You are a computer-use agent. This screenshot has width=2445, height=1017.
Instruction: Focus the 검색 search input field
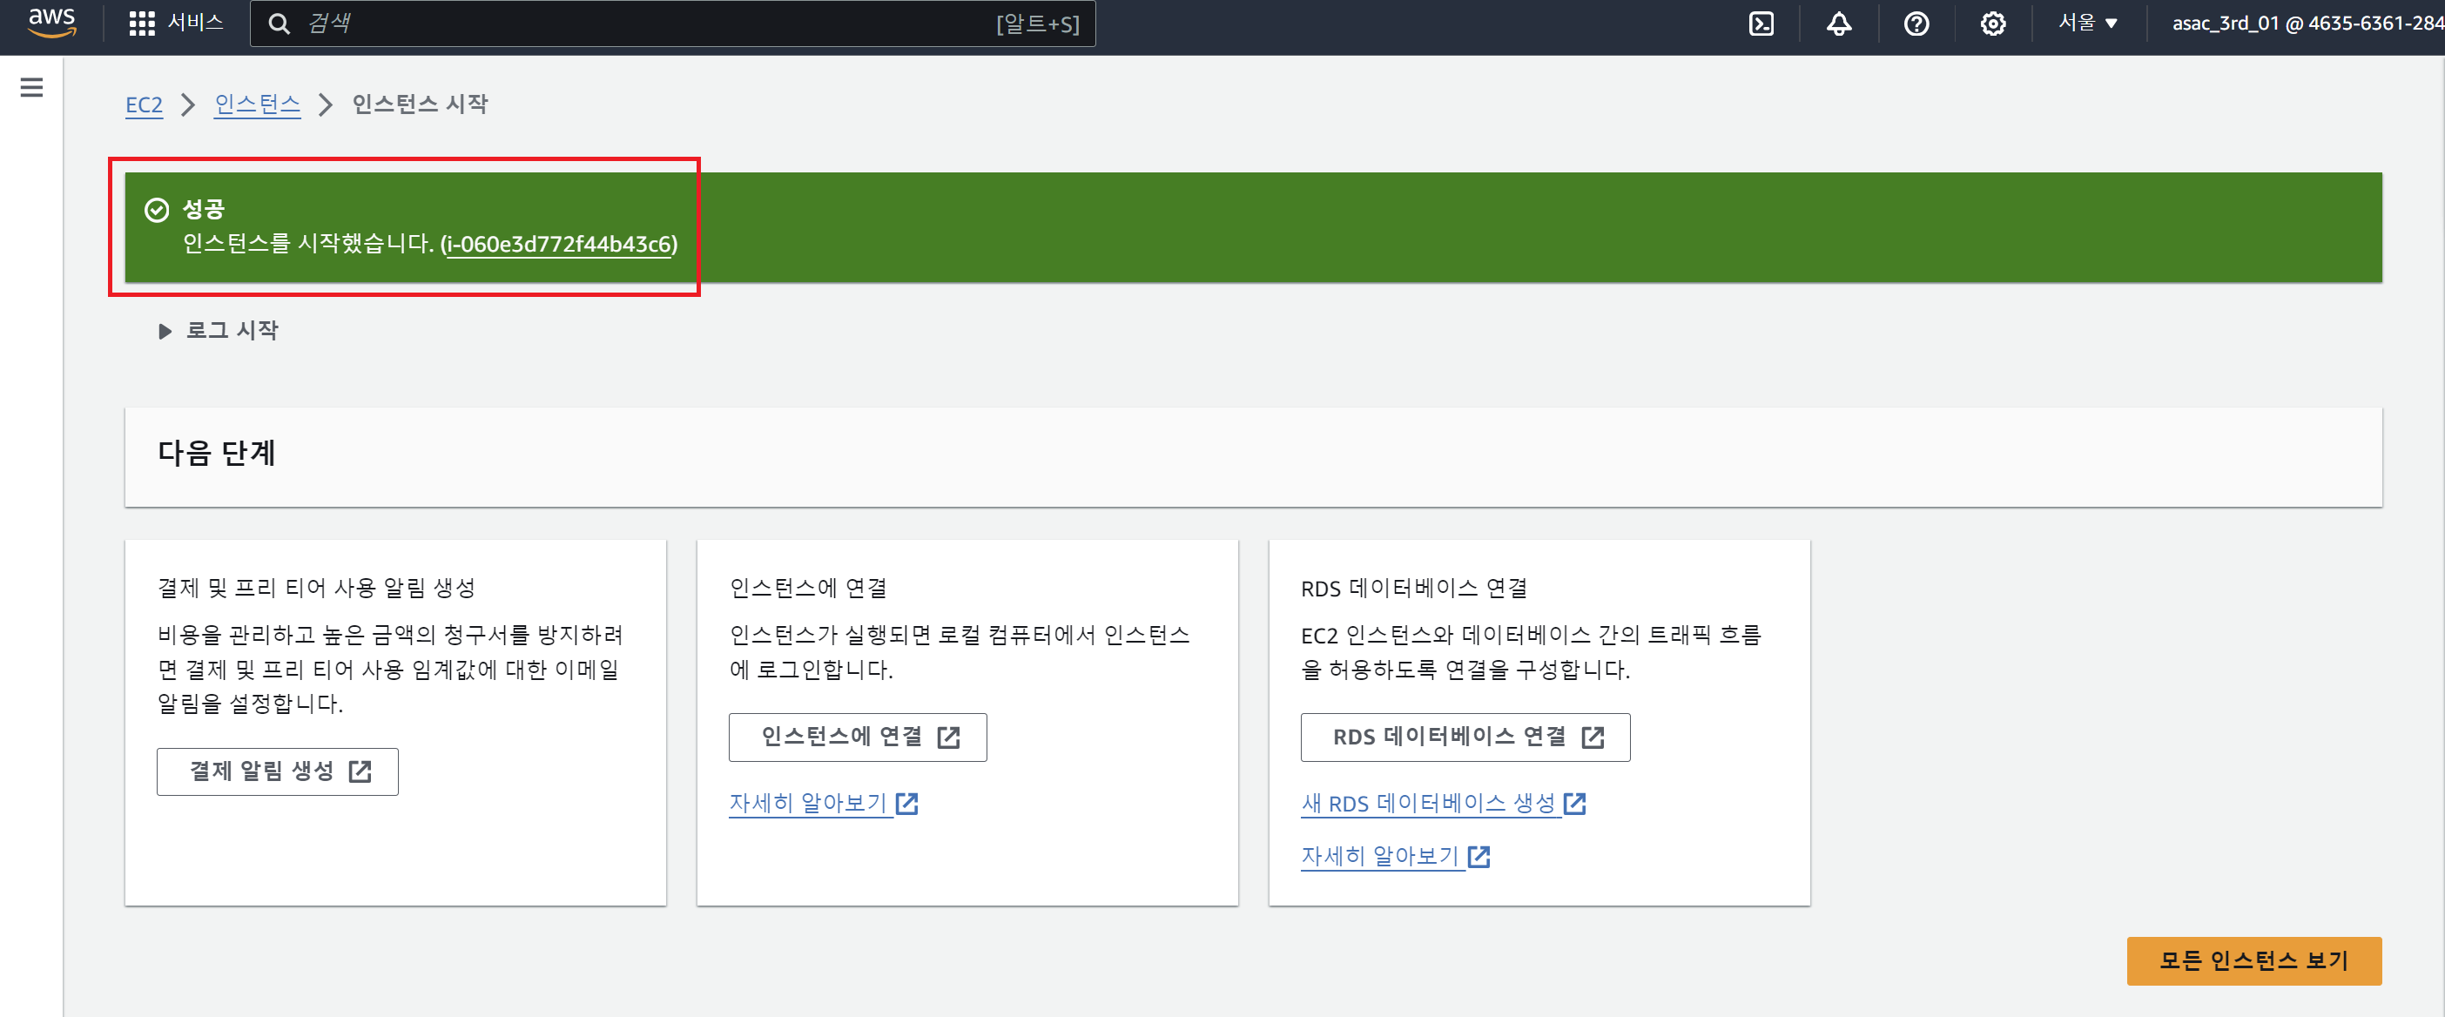click(x=645, y=23)
